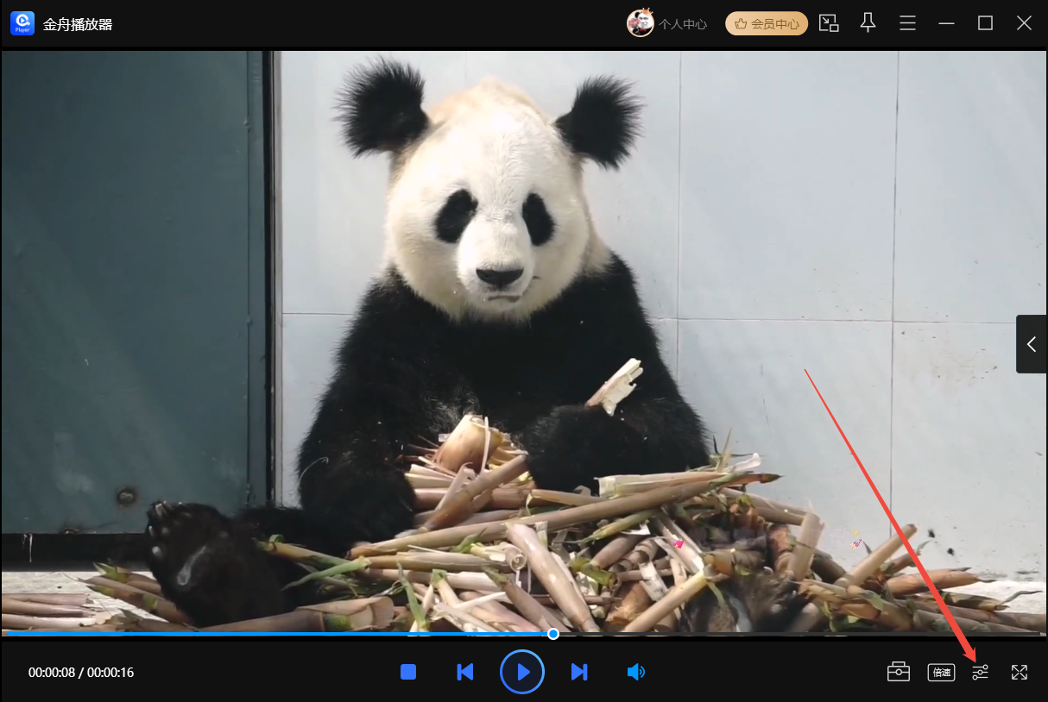This screenshot has width=1048, height=702.
Task: Stop the video playback
Action: pyautogui.click(x=408, y=672)
